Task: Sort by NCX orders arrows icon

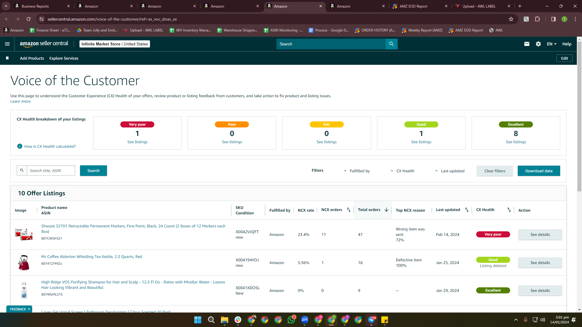Action: (x=349, y=210)
